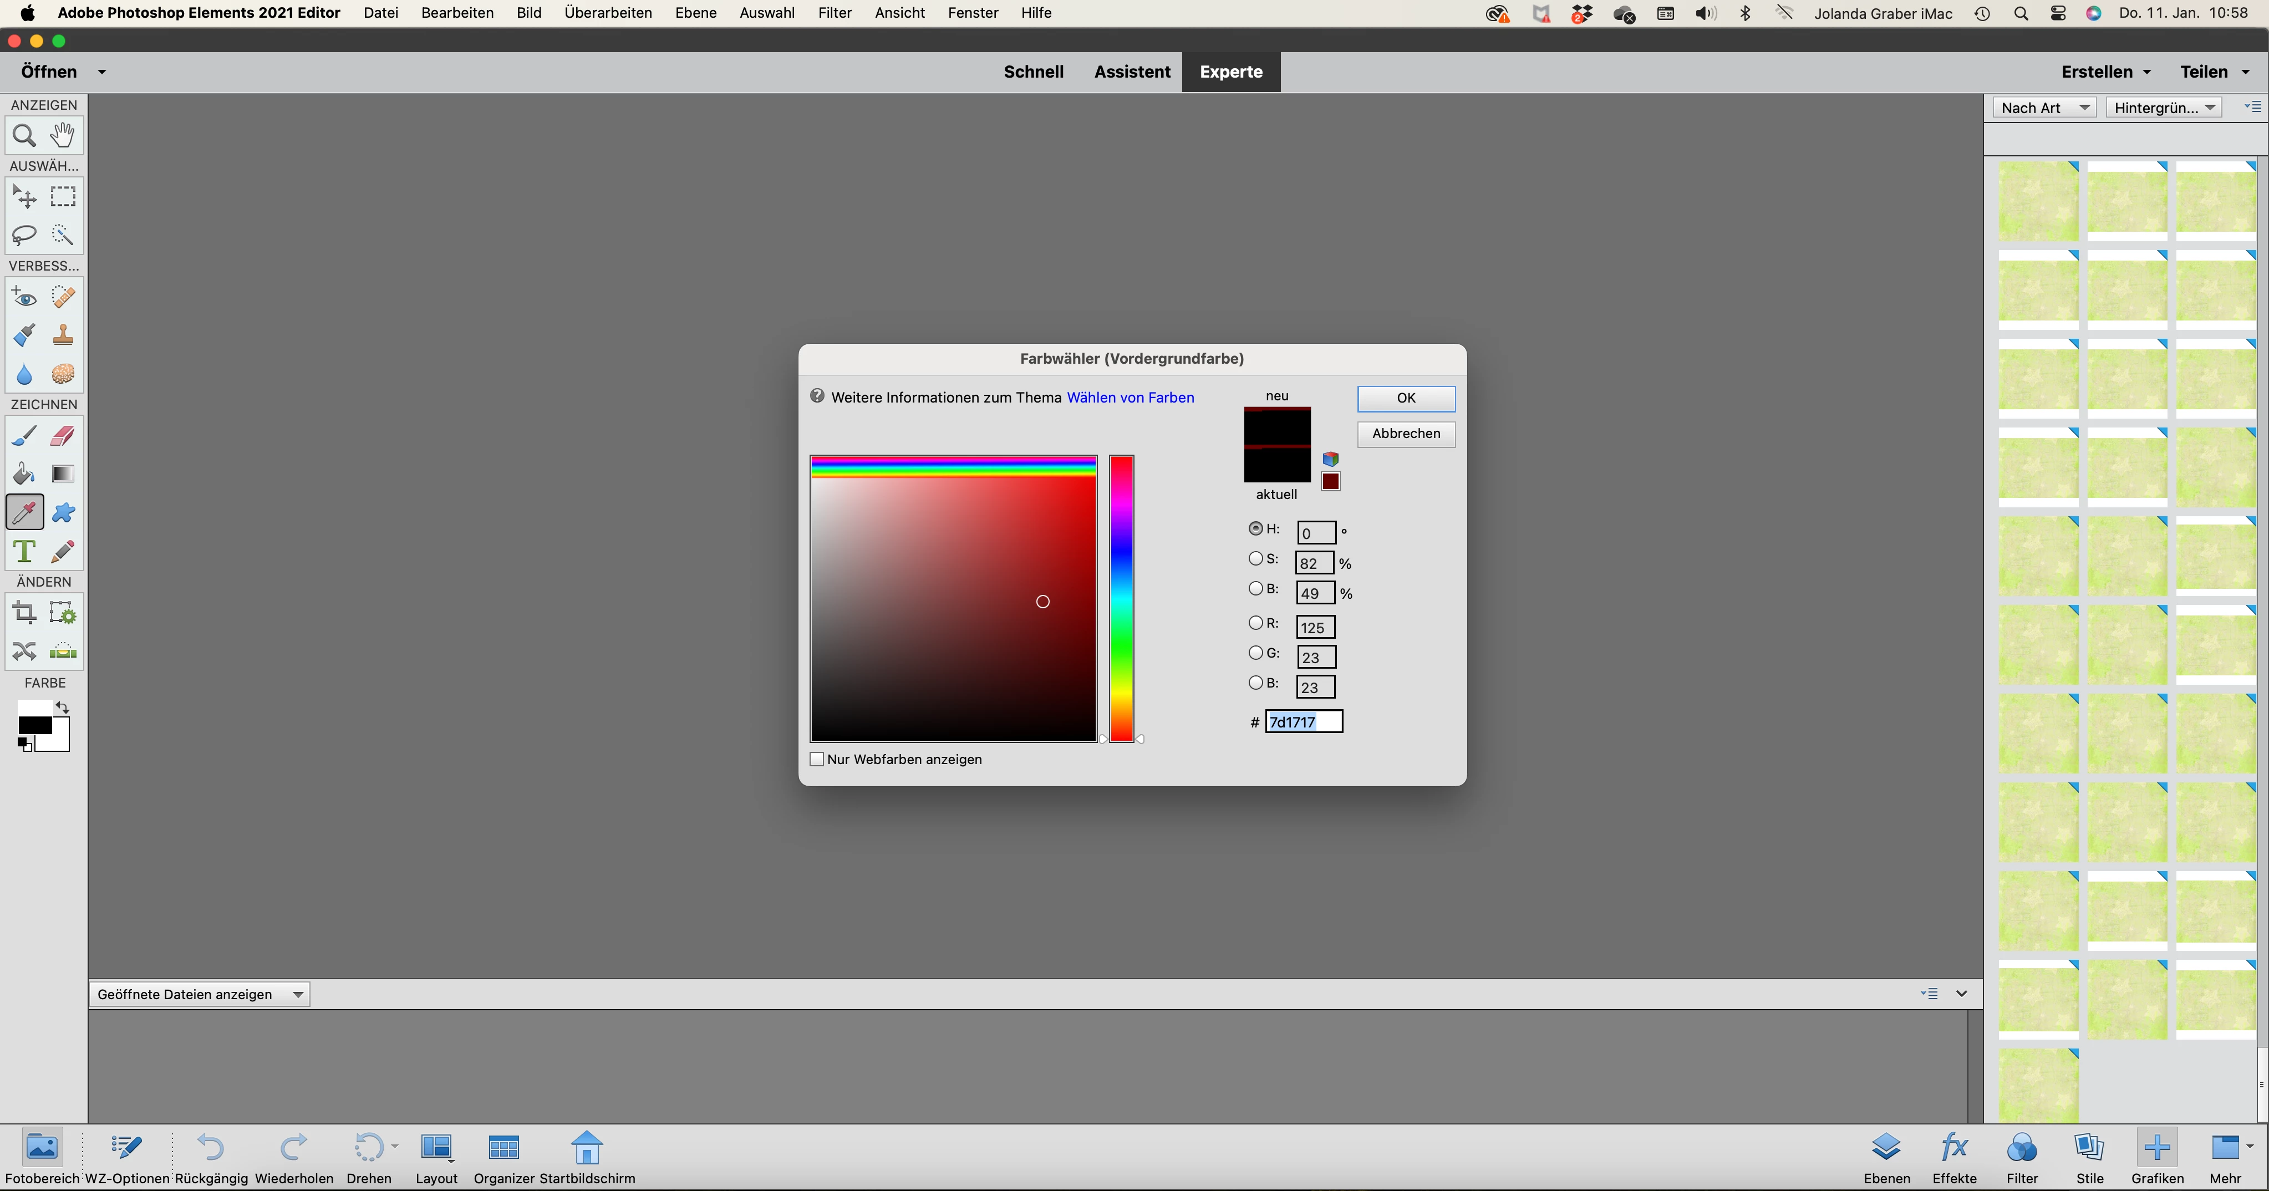
Task: Open the Überarbeiten menu
Action: [x=608, y=12]
